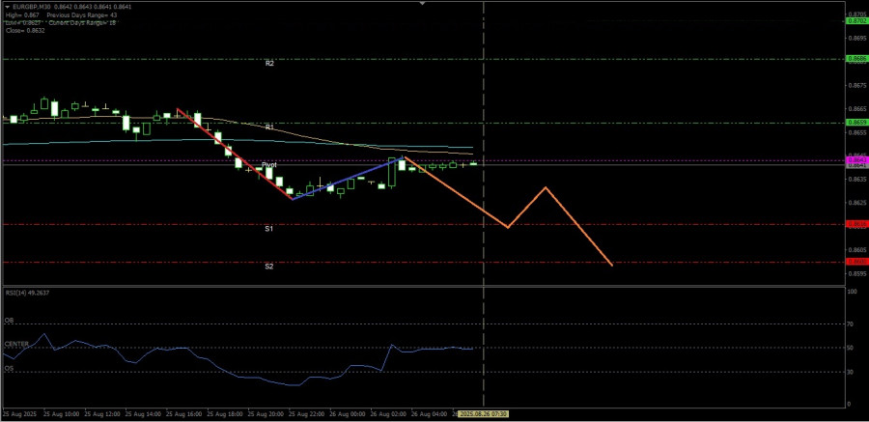The image size is (869, 422).
Task: Click the Pivot level label
Action: [x=269, y=165]
